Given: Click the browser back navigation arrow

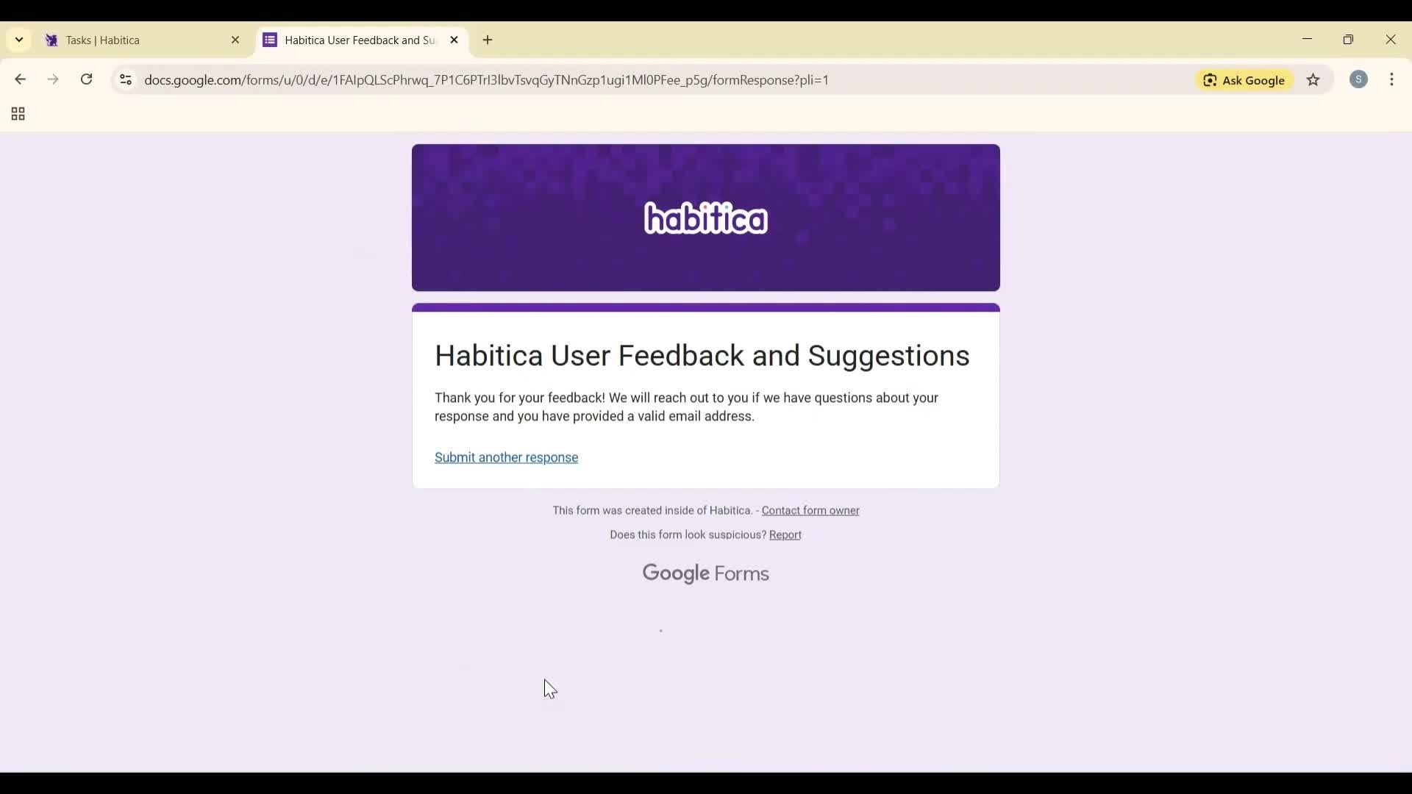Looking at the screenshot, I should tap(19, 79).
